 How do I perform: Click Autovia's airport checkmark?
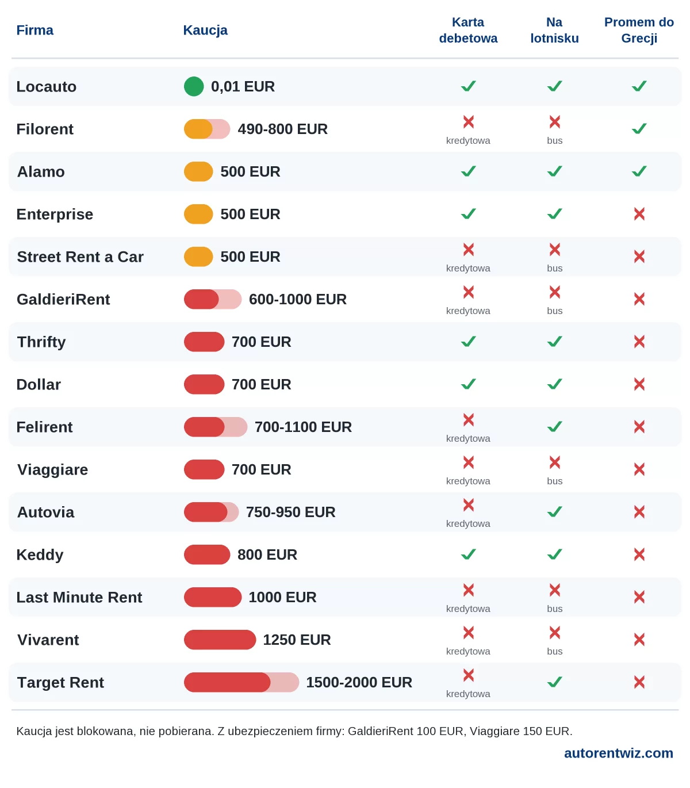click(x=554, y=512)
